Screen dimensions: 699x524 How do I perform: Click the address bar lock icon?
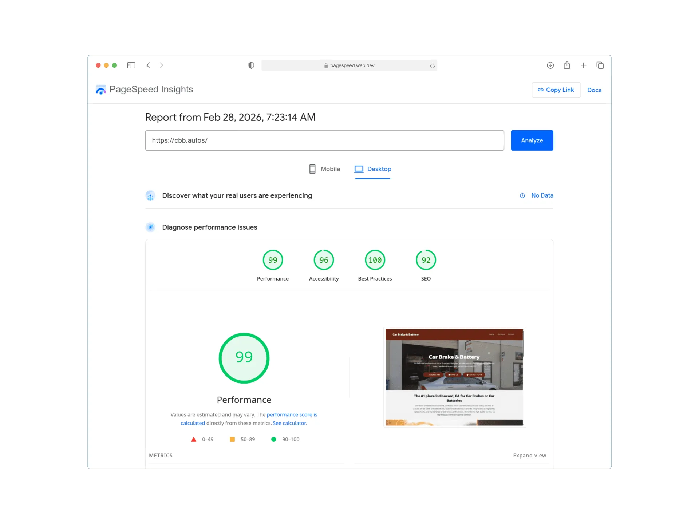pyautogui.click(x=326, y=65)
